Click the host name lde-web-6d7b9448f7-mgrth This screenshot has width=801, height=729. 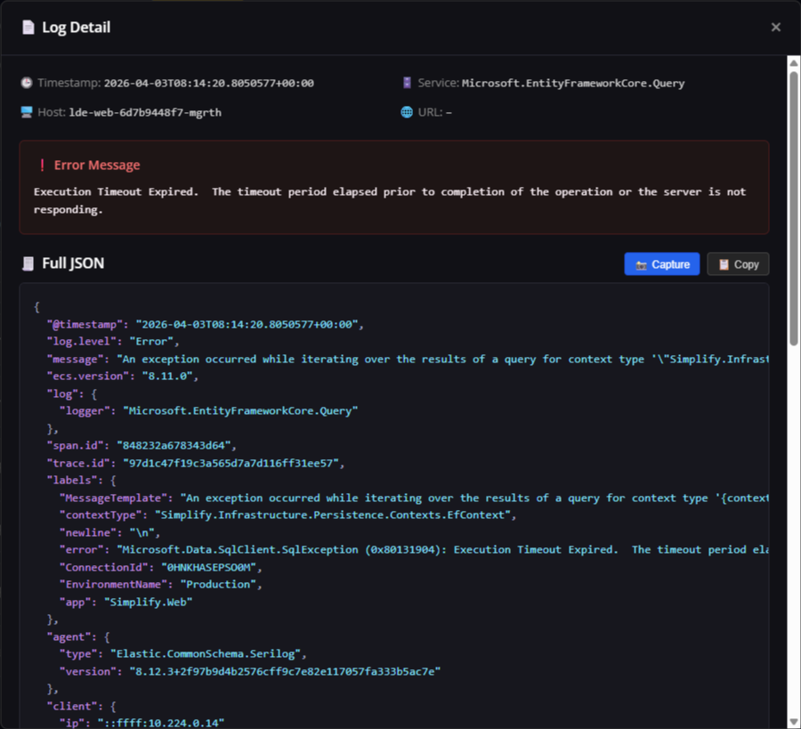pyautogui.click(x=145, y=112)
